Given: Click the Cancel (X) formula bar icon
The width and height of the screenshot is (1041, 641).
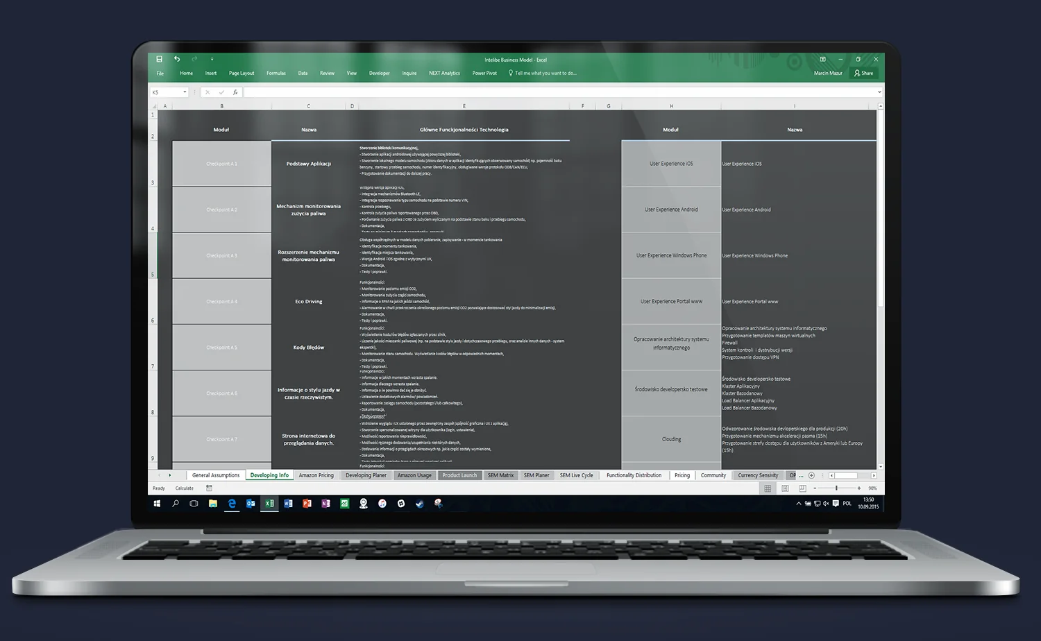Looking at the screenshot, I should [208, 92].
